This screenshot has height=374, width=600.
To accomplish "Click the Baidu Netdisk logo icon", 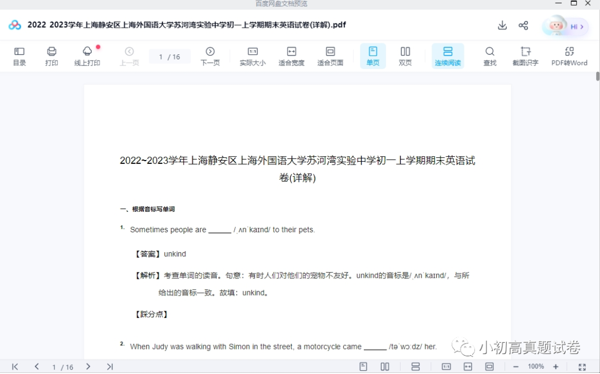I will (14, 25).
